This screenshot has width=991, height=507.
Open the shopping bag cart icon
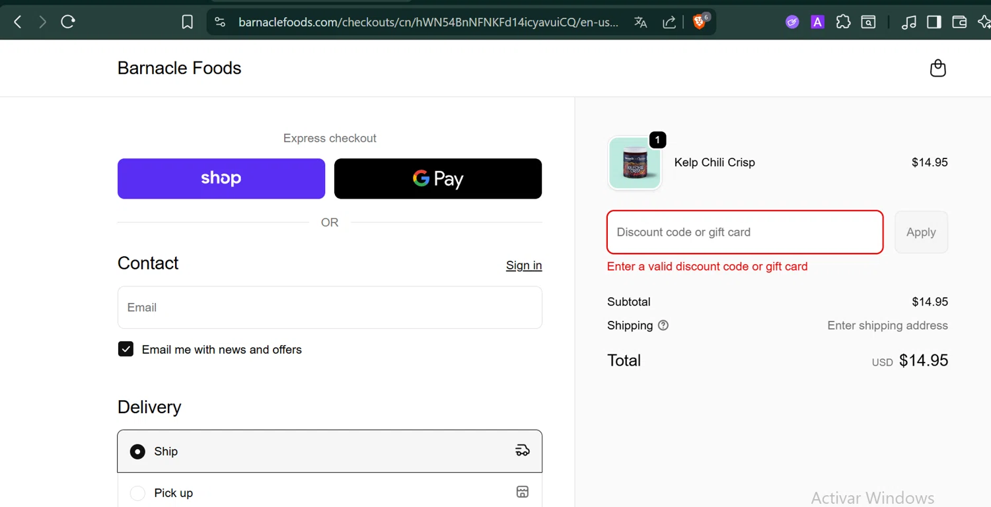938,68
